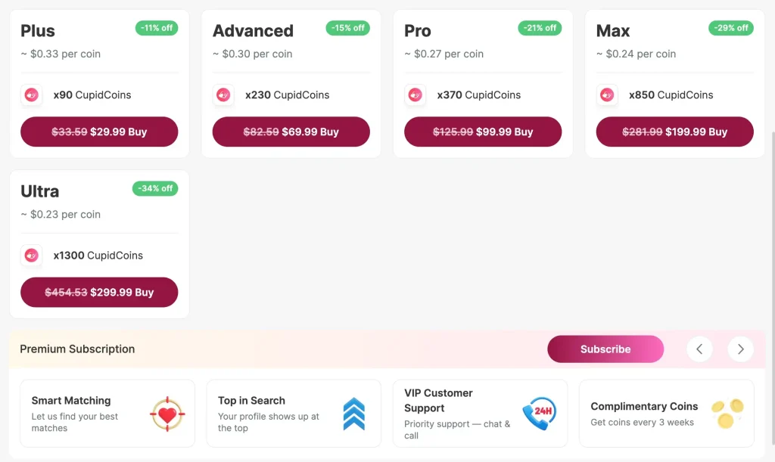Image resolution: width=775 pixels, height=462 pixels.
Task: Click the Top in Search blue arrows icon
Action: coord(354,414)
